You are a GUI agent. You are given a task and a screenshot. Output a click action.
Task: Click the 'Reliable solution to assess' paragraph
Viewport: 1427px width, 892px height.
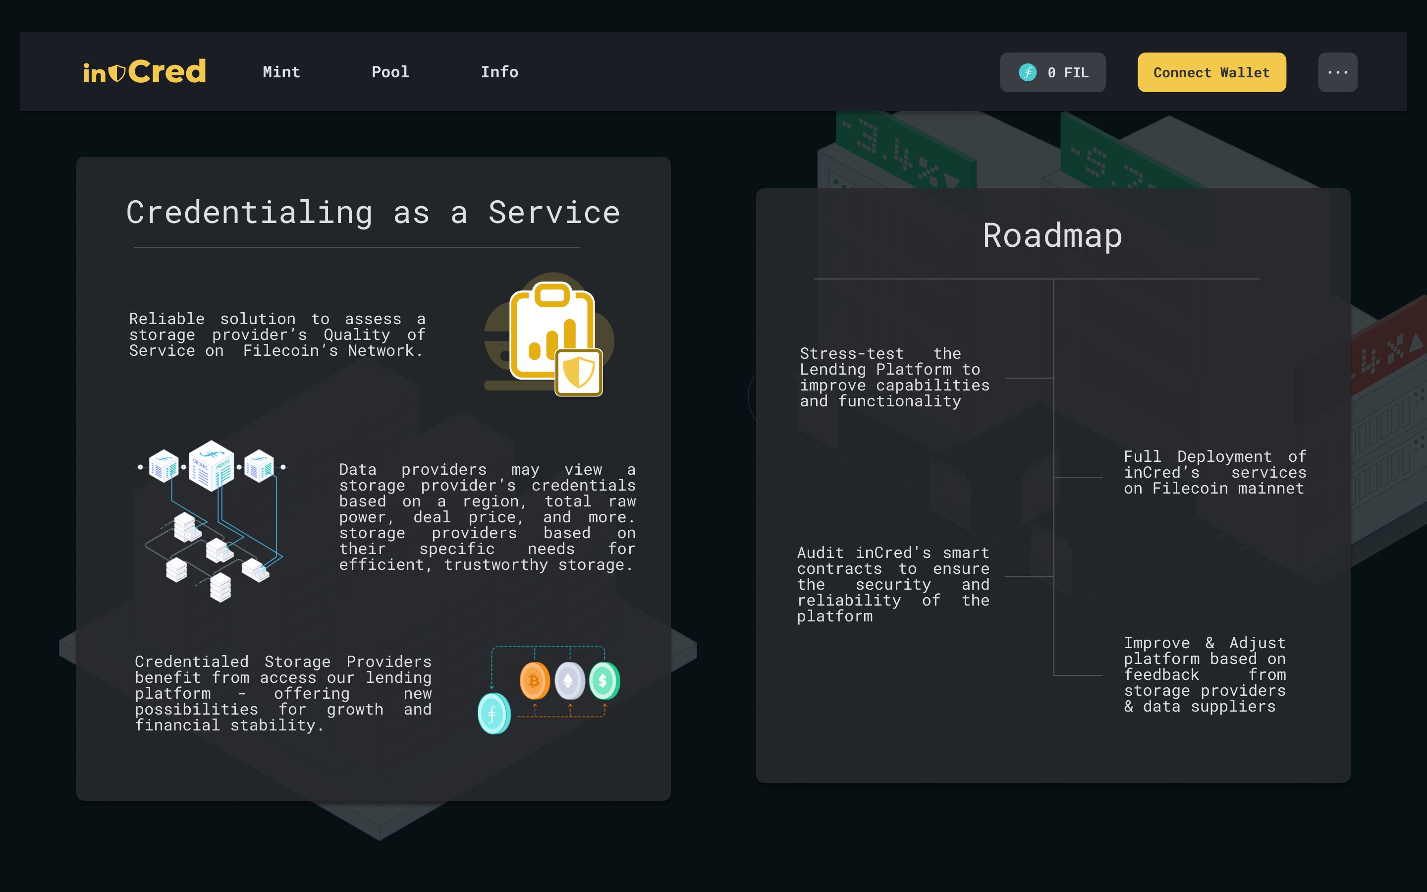click(277, 334)
